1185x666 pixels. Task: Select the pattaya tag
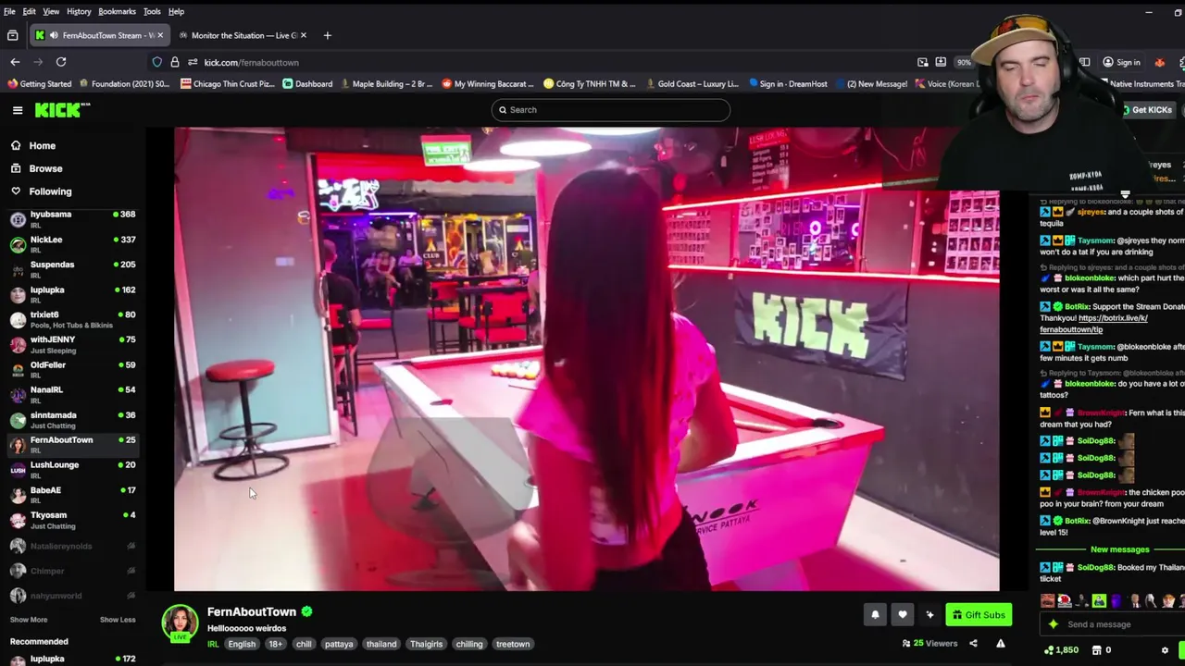[x=339, y=644]
